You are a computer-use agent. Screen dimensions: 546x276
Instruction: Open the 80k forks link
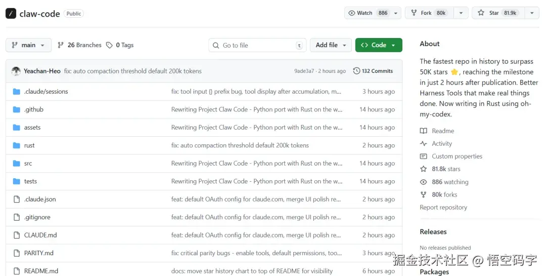click(445, 194)
